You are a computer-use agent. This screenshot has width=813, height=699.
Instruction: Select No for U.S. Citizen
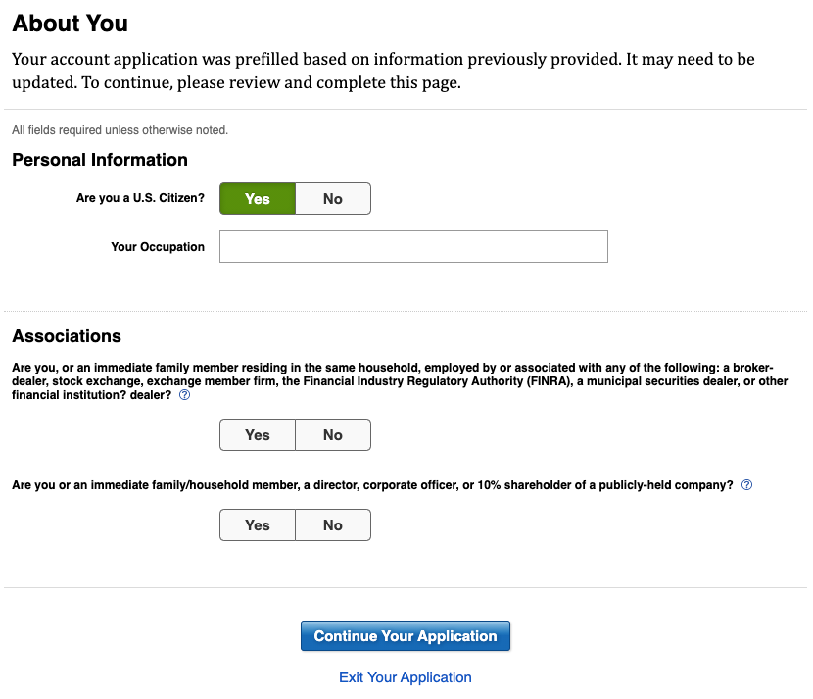pos(333,198)
